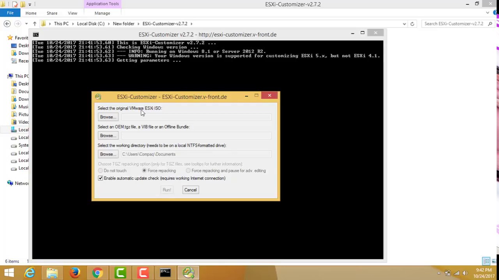
Task: Click the console window system menu icon
Action: click(36, 35)
